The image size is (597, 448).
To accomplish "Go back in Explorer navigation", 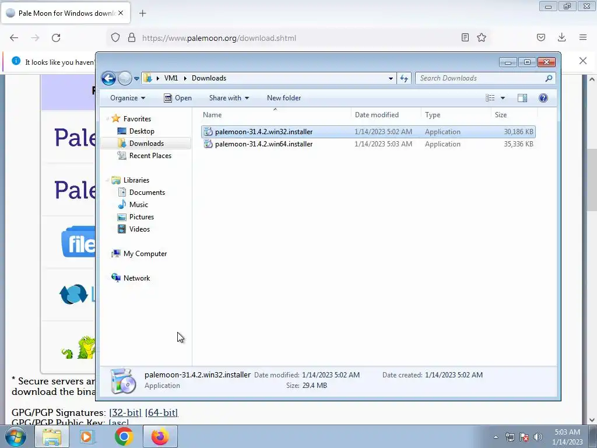I will (x=108, y=79).
